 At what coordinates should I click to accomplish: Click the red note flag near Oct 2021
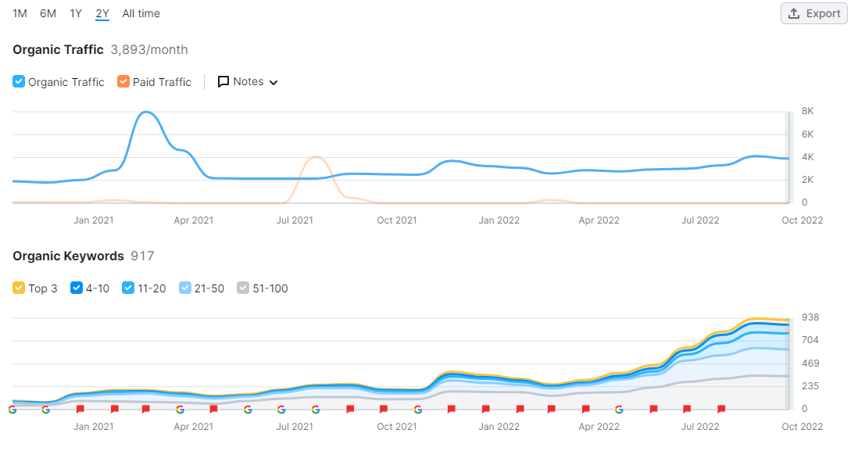point(384,409)
